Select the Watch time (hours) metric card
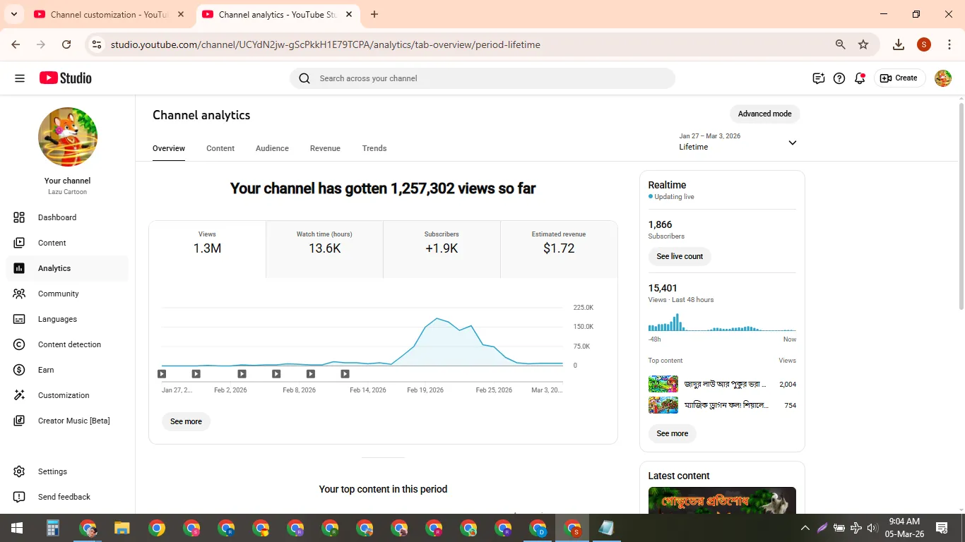 (x=324, y=249)
